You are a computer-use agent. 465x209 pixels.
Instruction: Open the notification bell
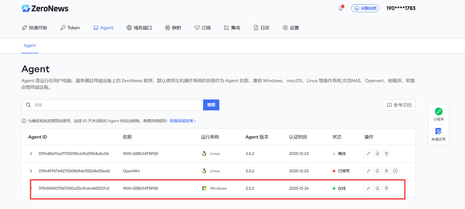click(x=341, y=8)
